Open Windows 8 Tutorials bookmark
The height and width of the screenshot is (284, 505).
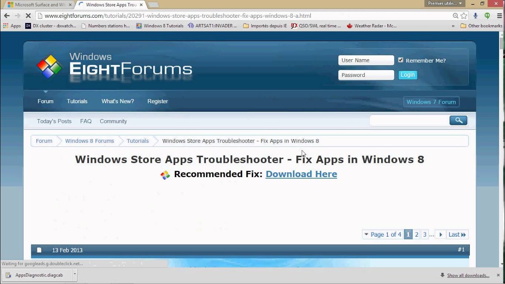point(160,26)
